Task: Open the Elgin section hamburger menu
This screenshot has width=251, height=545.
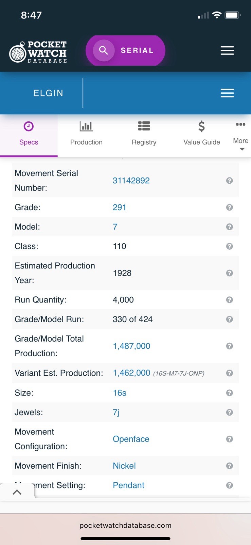Action: (227, 93)
